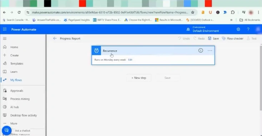Viewport: 262px width, 136px height.
Task: Open Templates in the sidebar
Action: (x=17, y=64)
